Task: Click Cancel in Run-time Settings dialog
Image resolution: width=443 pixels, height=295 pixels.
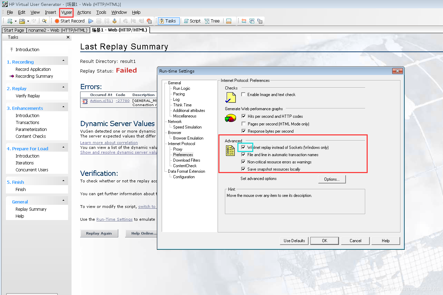Action: (x=355, y=241)
